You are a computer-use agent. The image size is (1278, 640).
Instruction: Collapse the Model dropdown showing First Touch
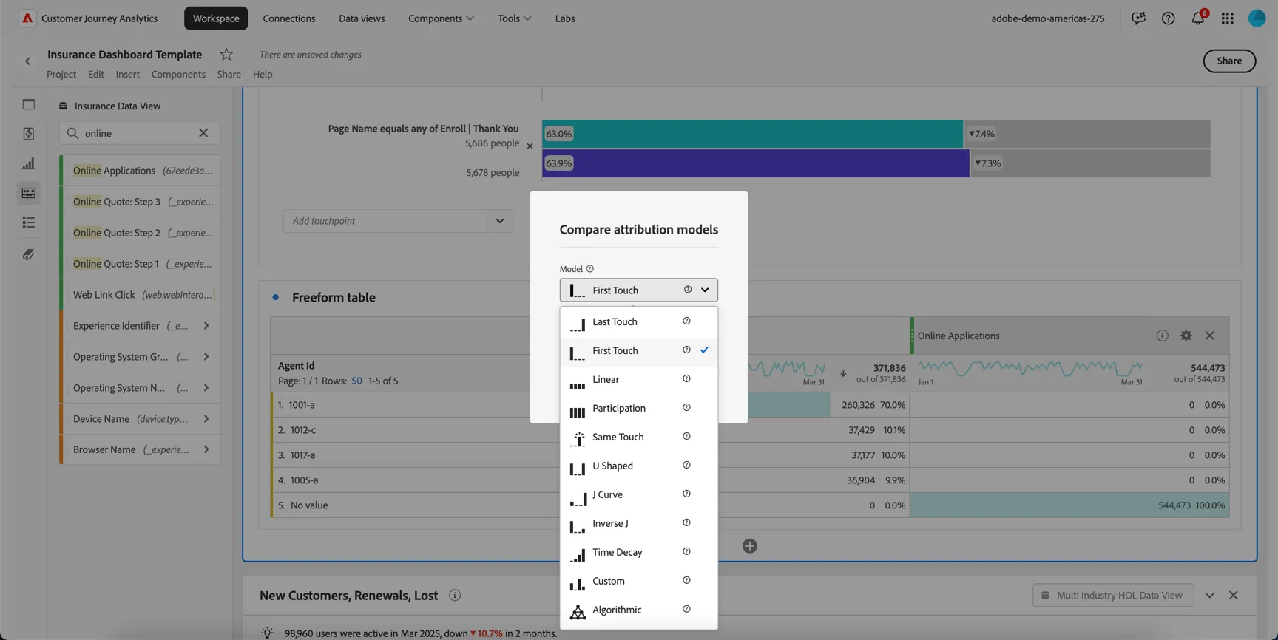pos(639,290)
